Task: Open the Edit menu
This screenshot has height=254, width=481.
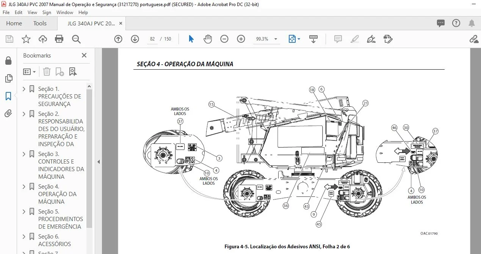Action: [19, 12]
